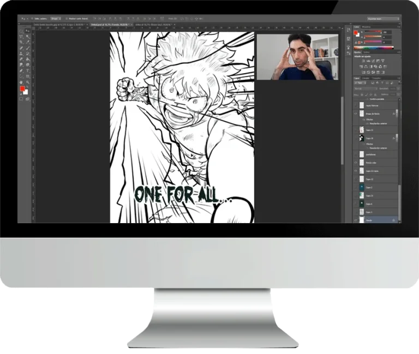Select the Eraser tool
The height and width of the screenshot is (354, 419).
[x=21, y=59]
